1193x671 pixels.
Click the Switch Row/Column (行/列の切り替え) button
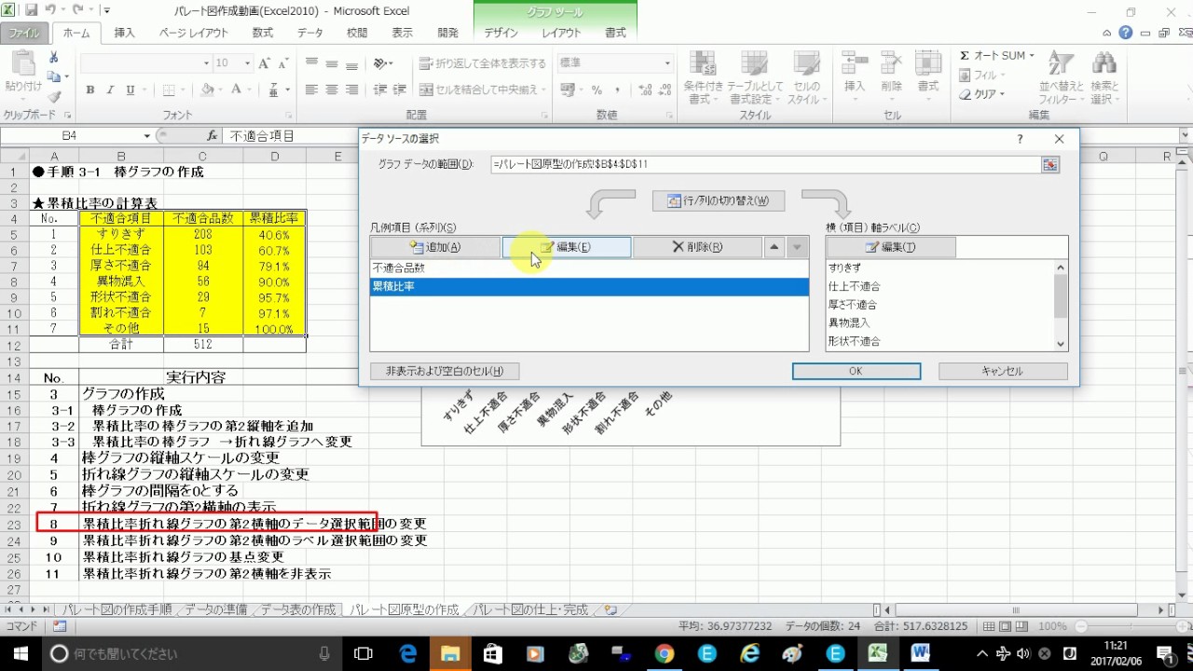click(718, 200)
